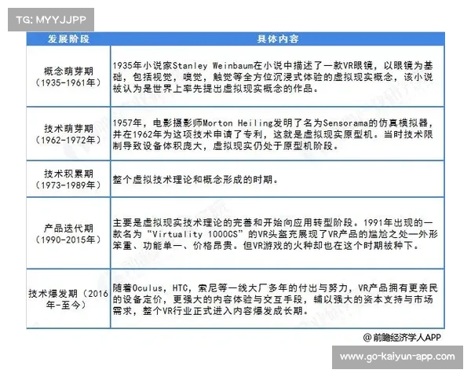Open the www.go-kaiyun-app.com link

tap(397, 357)
